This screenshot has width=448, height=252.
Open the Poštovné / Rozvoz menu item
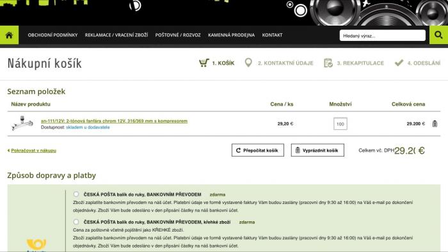178,35
